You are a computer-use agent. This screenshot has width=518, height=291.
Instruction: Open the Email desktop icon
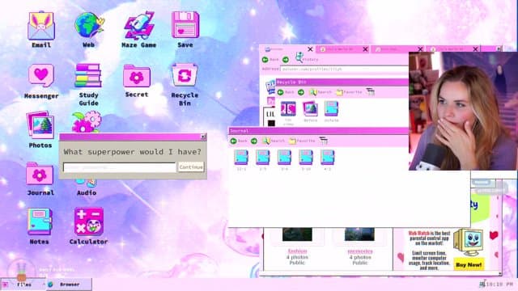[x=41, y=27]
